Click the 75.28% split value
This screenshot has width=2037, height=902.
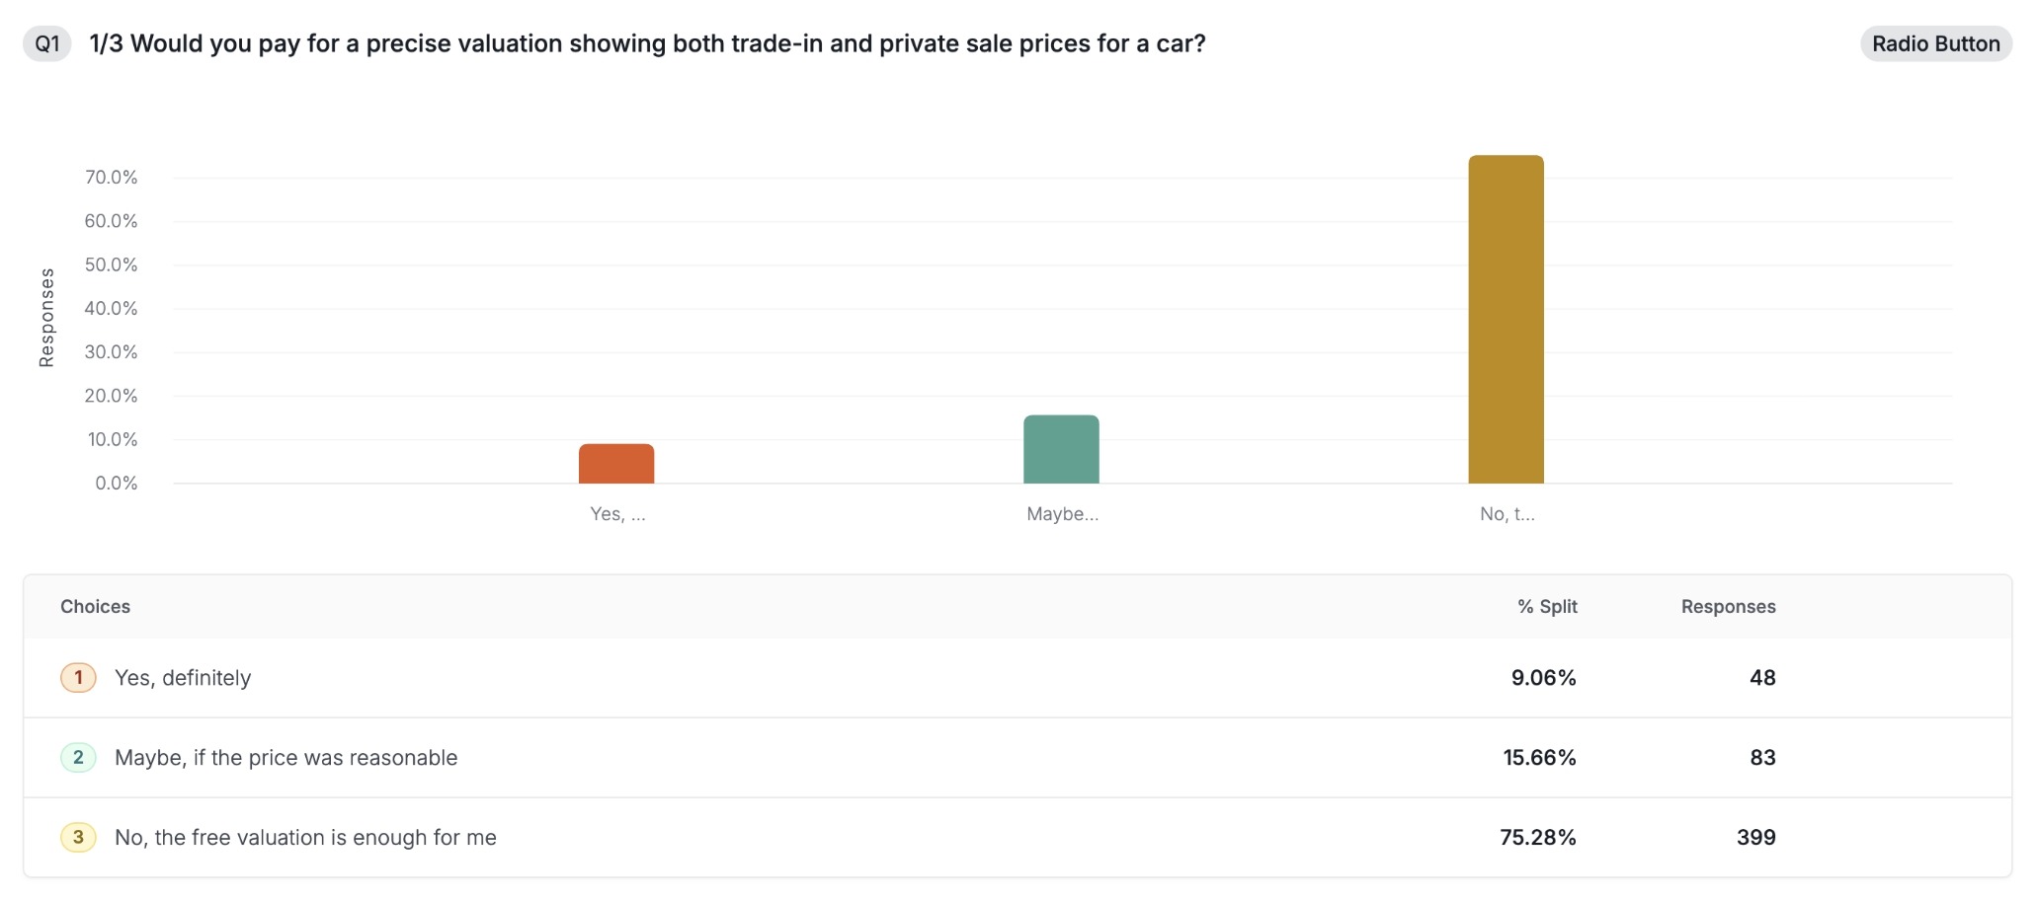1537,838
